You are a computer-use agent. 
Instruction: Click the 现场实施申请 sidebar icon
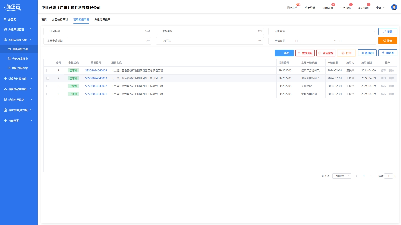(9, 49)
